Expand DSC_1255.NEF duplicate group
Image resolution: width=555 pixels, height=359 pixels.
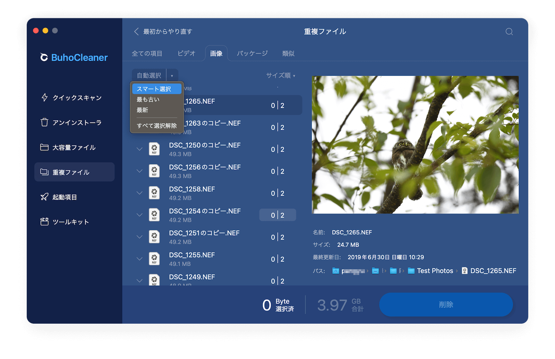tap(139, 259)
